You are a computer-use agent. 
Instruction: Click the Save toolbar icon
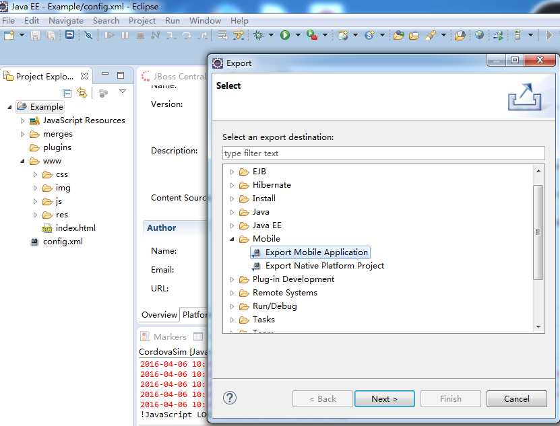(x=35, y=35)
